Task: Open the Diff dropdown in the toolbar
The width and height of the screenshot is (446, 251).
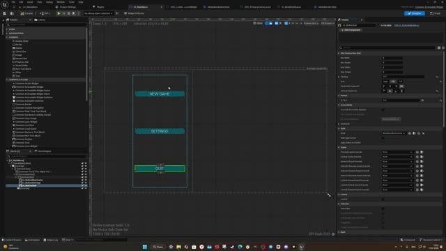Action: point(45,13)
